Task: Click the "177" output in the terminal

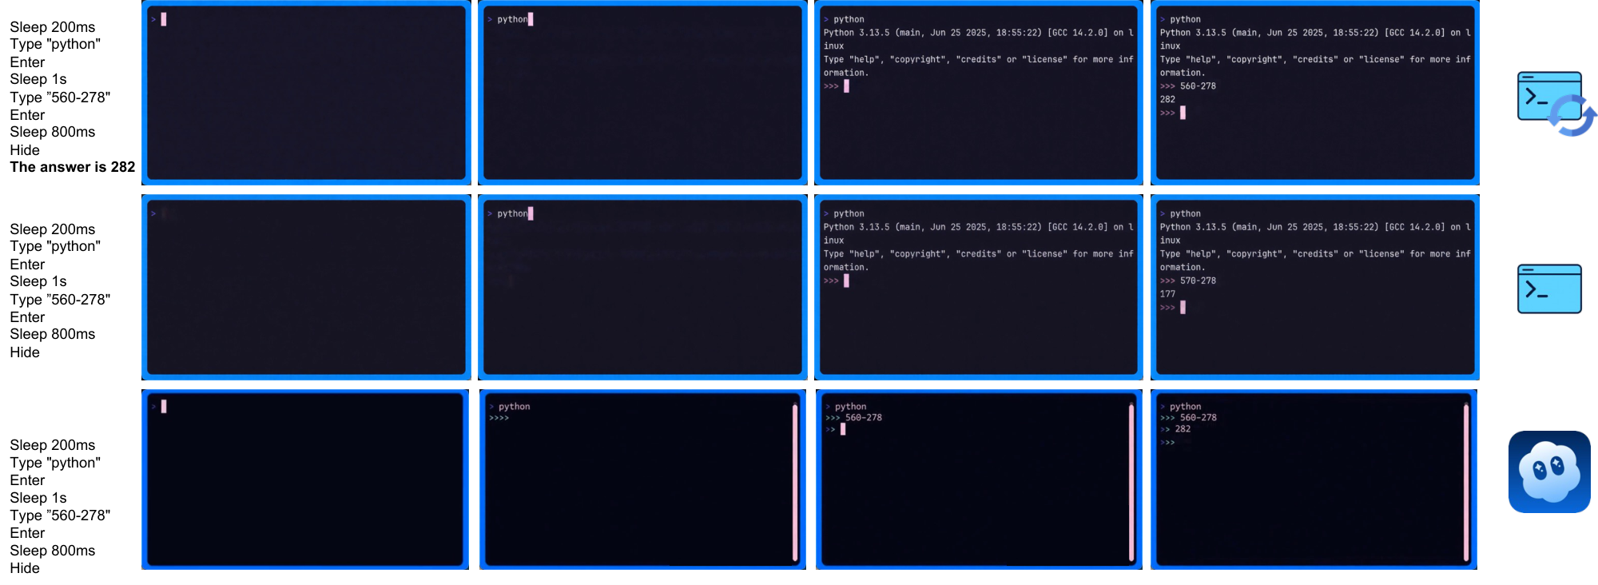Action: (1167, 294)
